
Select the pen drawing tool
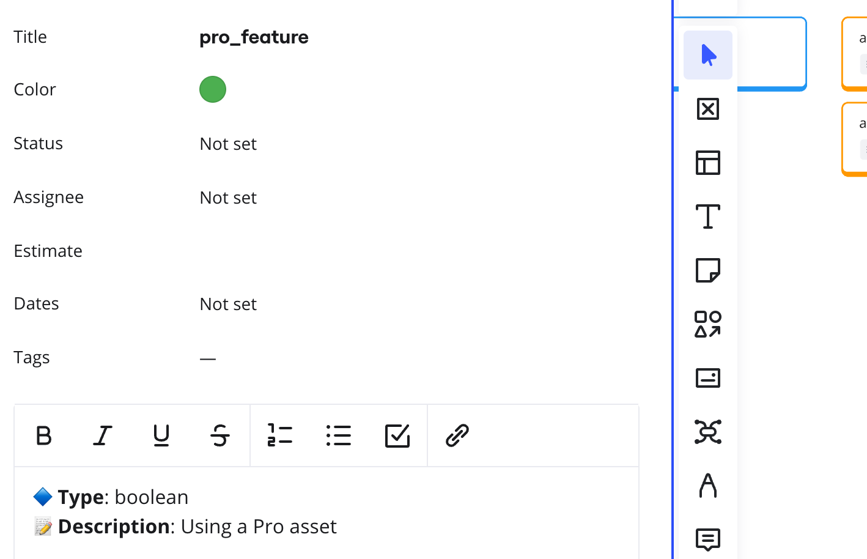(x=708, y=486)
